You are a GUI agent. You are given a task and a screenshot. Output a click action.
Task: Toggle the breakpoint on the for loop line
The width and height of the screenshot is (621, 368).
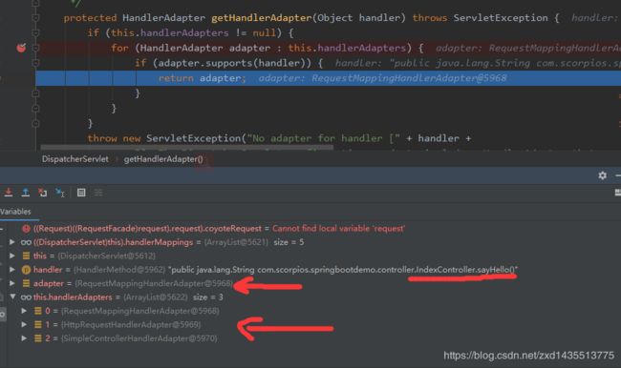pos(21,48)
